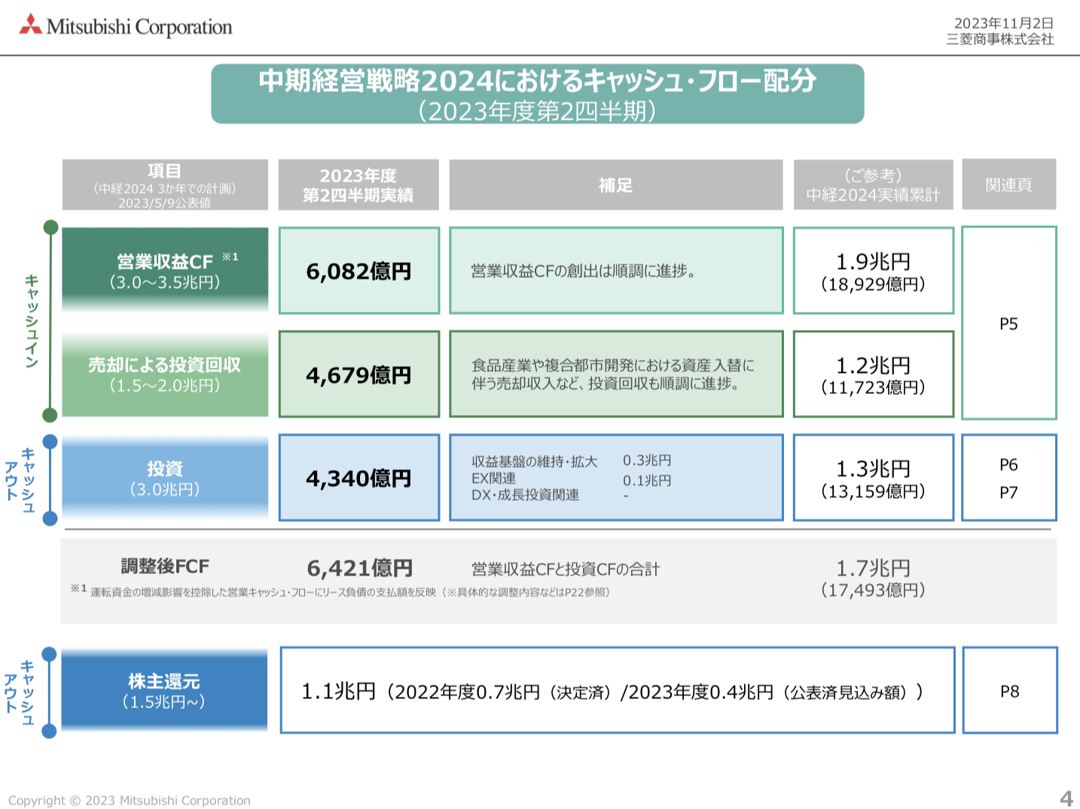Click the 1.7兆円 (17,493億円) value

pyautogui.click(x=874, y=578)
